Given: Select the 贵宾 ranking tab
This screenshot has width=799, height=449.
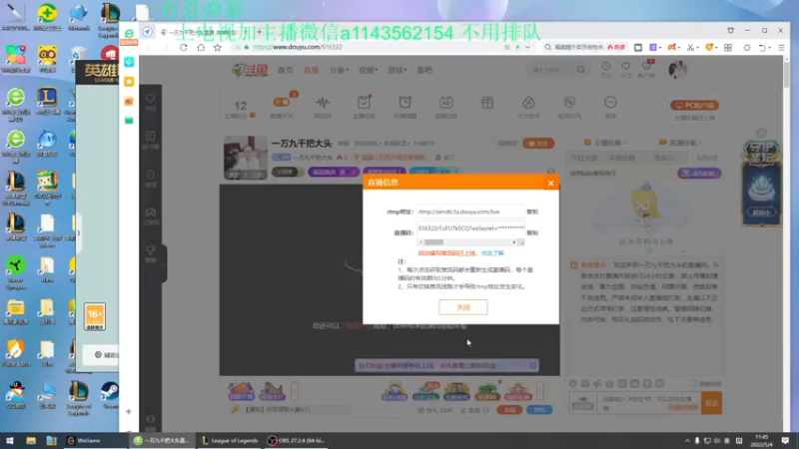Looking at the screenshot, I should point(664,158).
